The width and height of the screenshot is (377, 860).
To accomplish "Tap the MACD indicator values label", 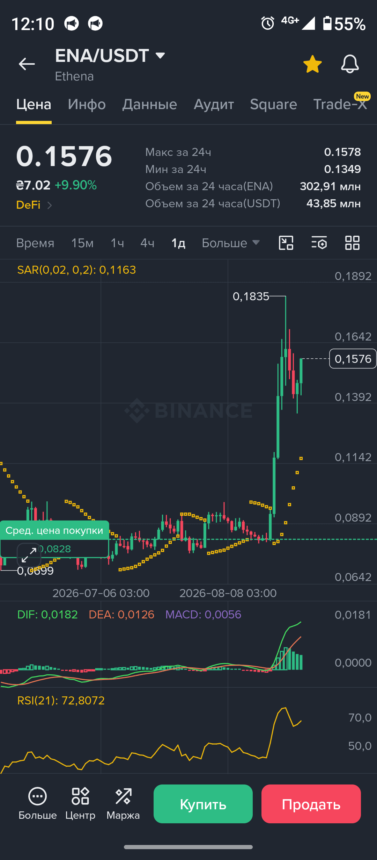I will 203,615.
